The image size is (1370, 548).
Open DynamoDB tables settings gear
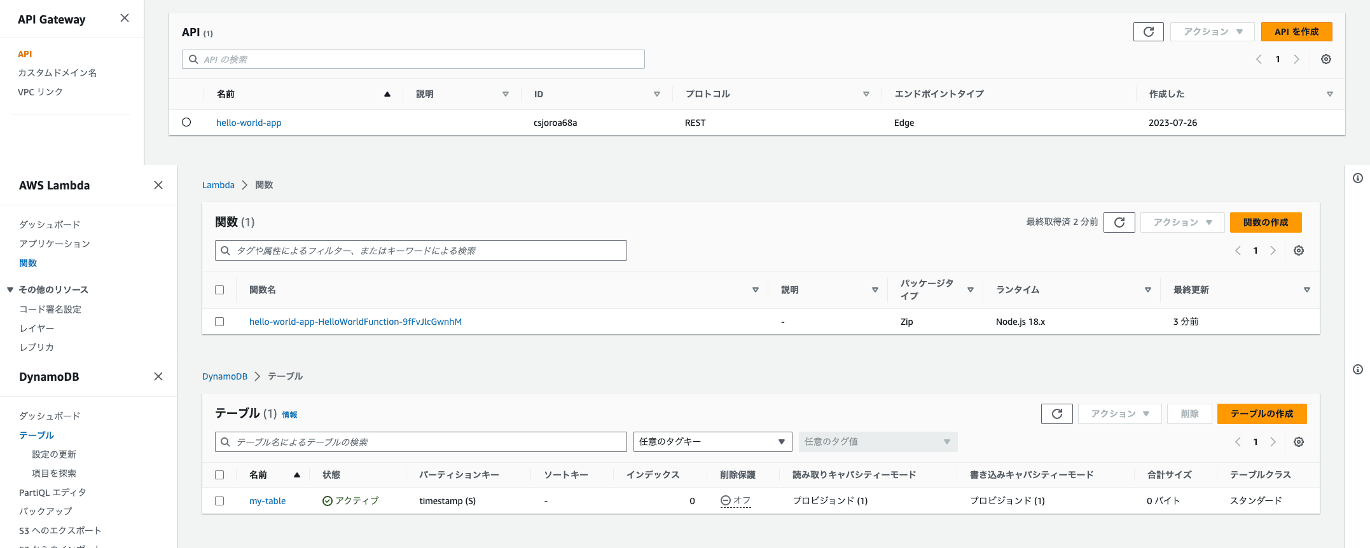point(1299,442)
